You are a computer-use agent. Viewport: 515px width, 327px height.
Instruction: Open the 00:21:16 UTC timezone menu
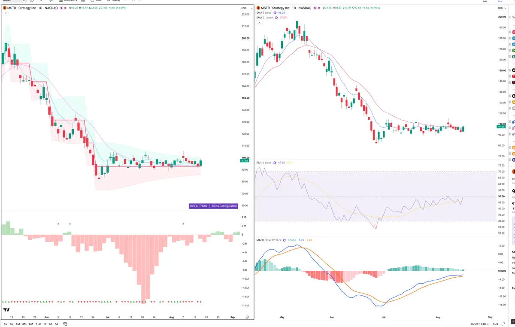(x=480, y=324)
